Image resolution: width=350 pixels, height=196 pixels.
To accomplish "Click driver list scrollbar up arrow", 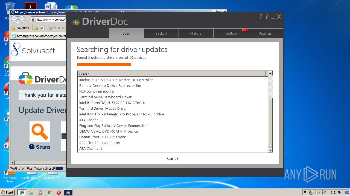I will pyautogui.click(x=270, y=73).
